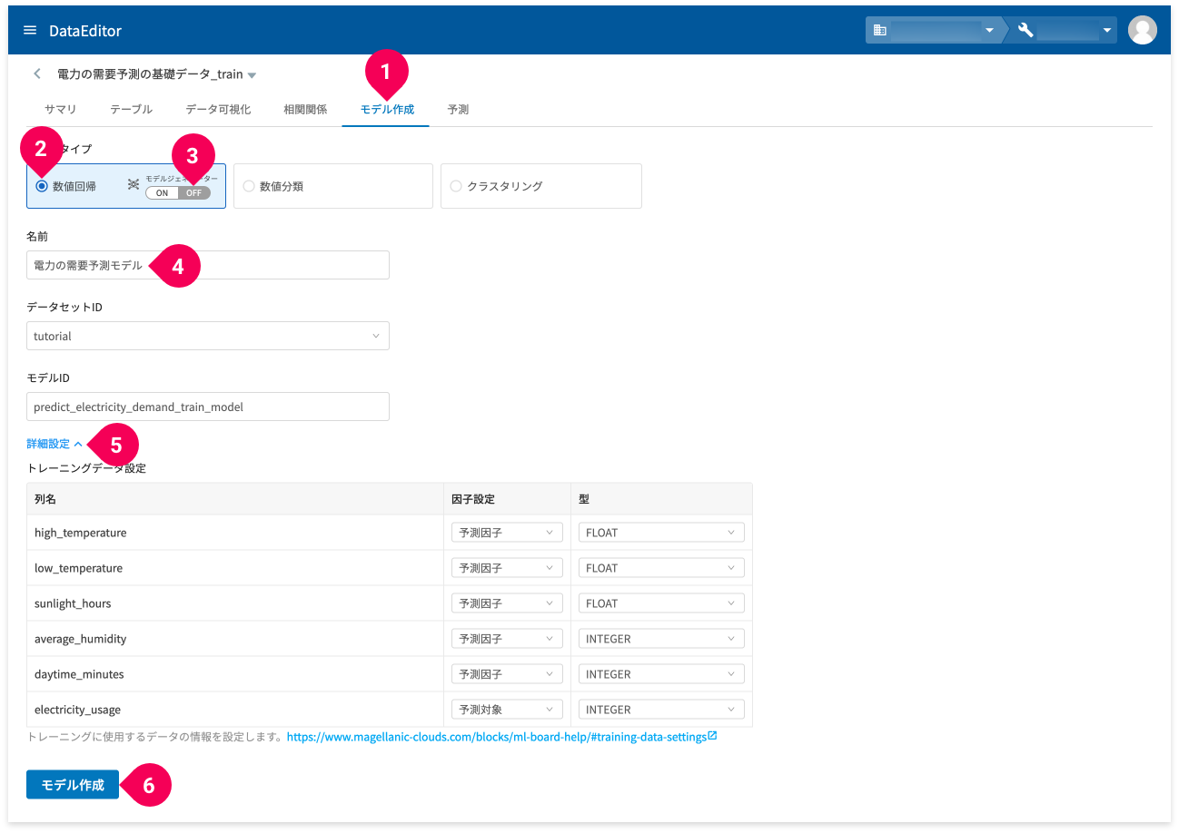Open the hamburger navigation menu
The image size is (1179, 833).
pyautogui.click(x=30, y=30)
